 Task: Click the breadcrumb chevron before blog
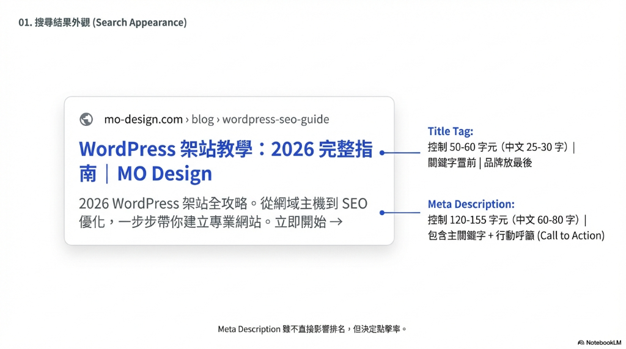(x=187, y=120)
